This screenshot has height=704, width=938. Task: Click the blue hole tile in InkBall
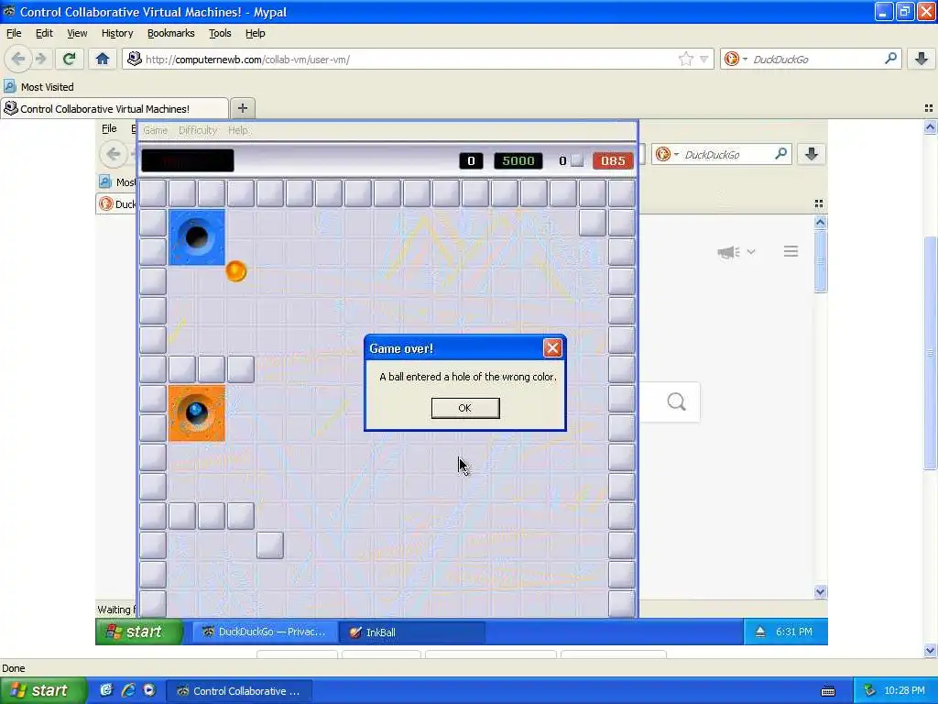(197, 237)
